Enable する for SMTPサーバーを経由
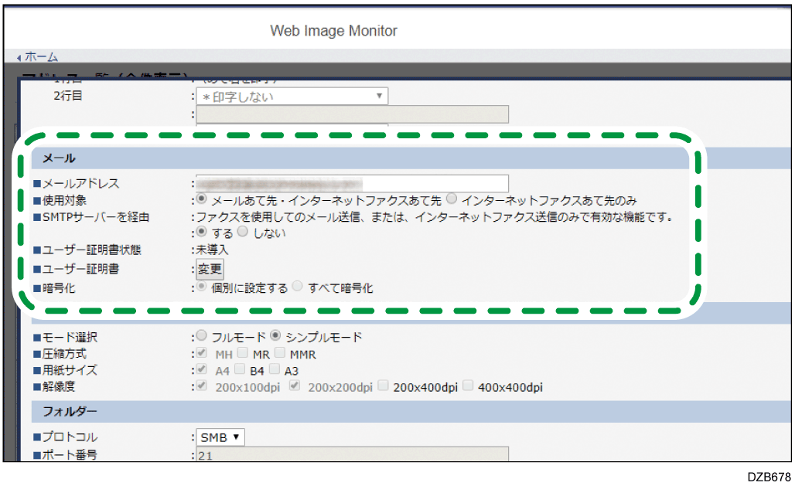 tap(200, 230)
